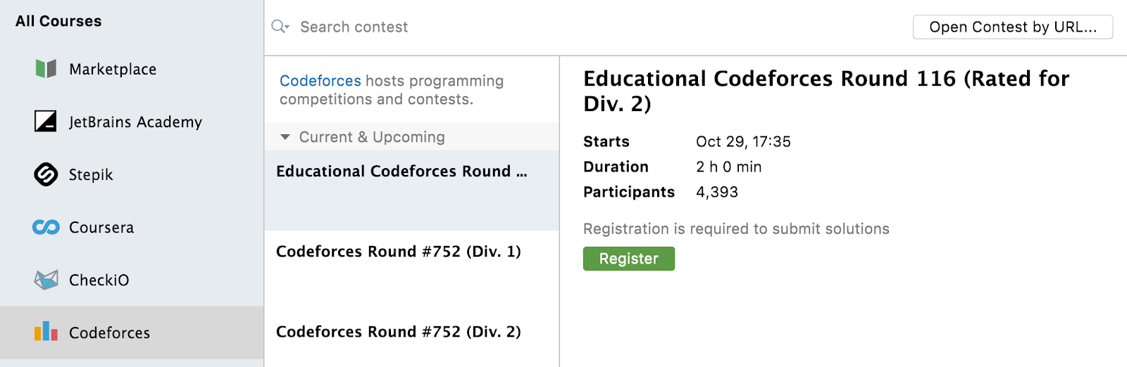
Task: Open the JetBrains Academy section
Action: coord(135,122)
